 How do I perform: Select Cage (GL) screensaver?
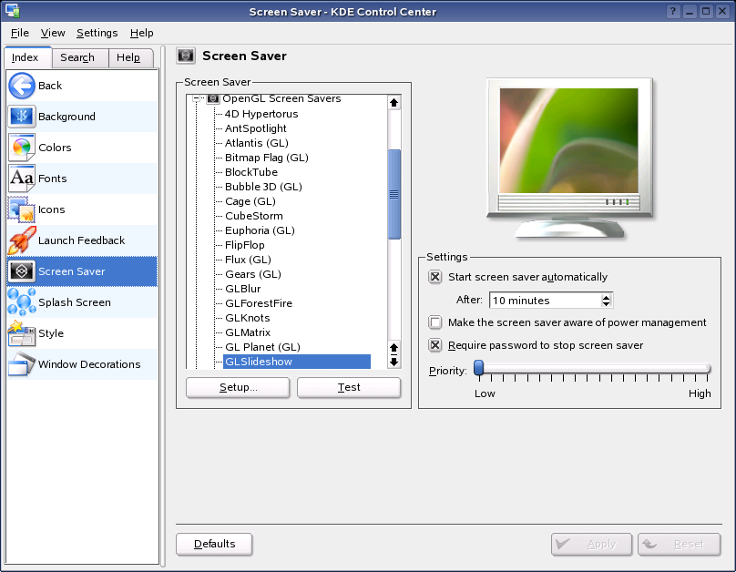250,201
